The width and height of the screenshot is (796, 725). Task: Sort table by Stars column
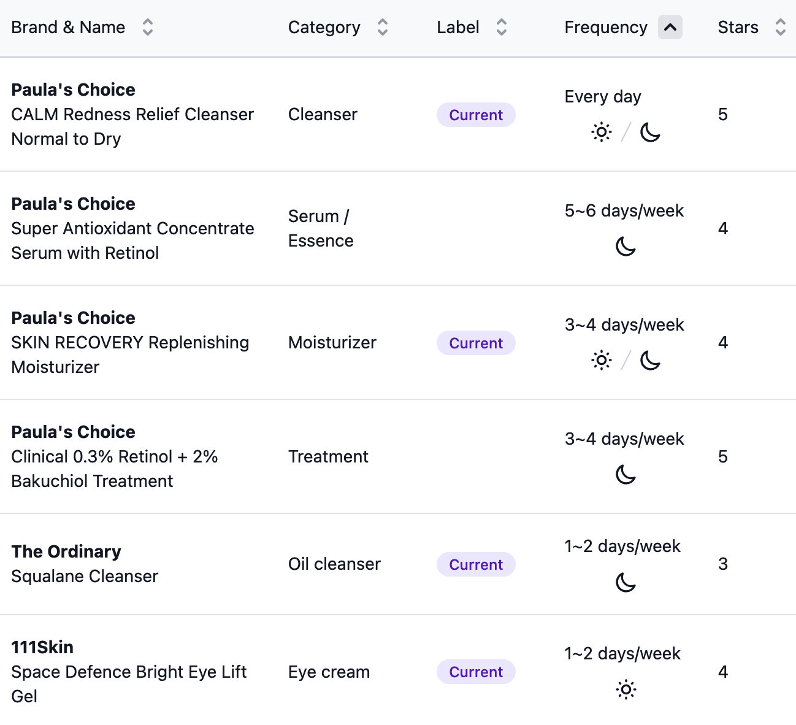tap(781, 27)
